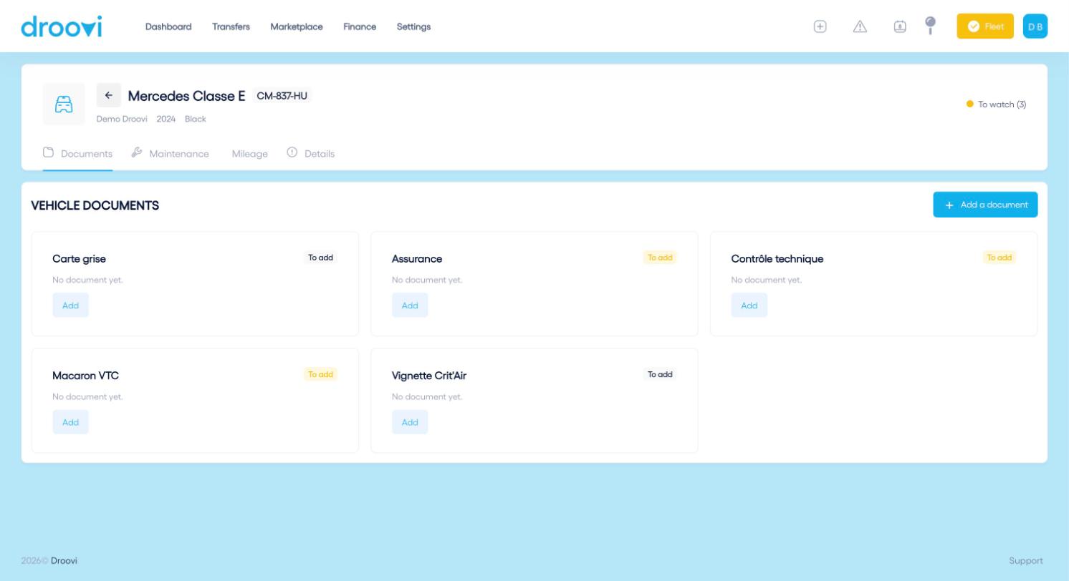Image resolution: width=1069 pixels, height=581 pixels.
Task: Open the Transfers menu
Action: (231, 26)
